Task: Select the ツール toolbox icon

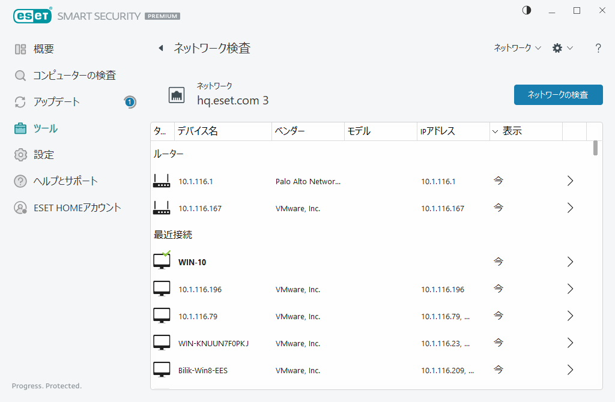Action: click(x=20, y=128)
